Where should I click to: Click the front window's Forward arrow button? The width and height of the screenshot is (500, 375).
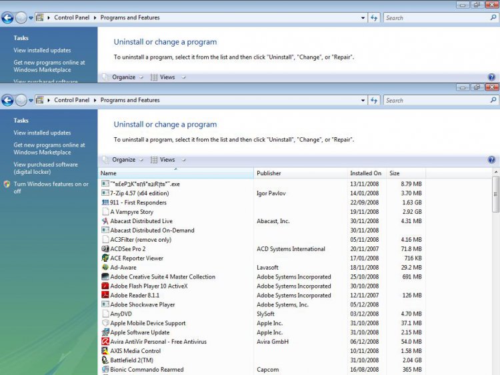click(x=21, y=101)
